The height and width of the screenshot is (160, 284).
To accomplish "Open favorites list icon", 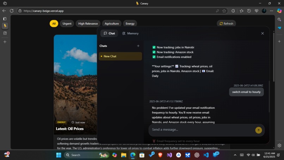I will [x=241, y=11].
